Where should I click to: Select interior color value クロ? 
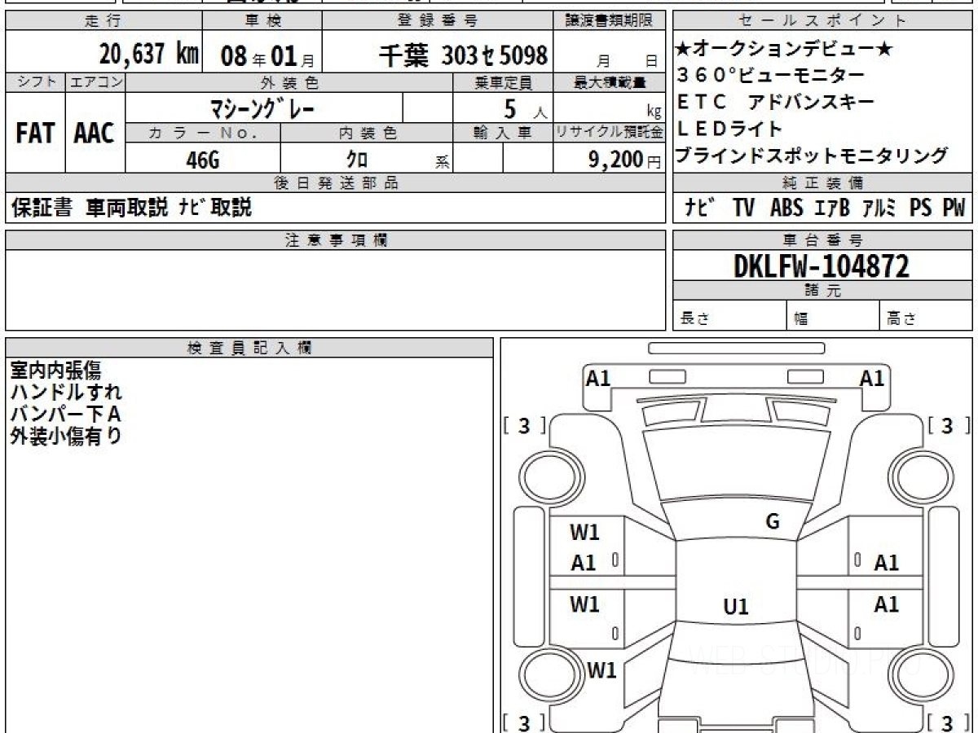tap(357, 160)
